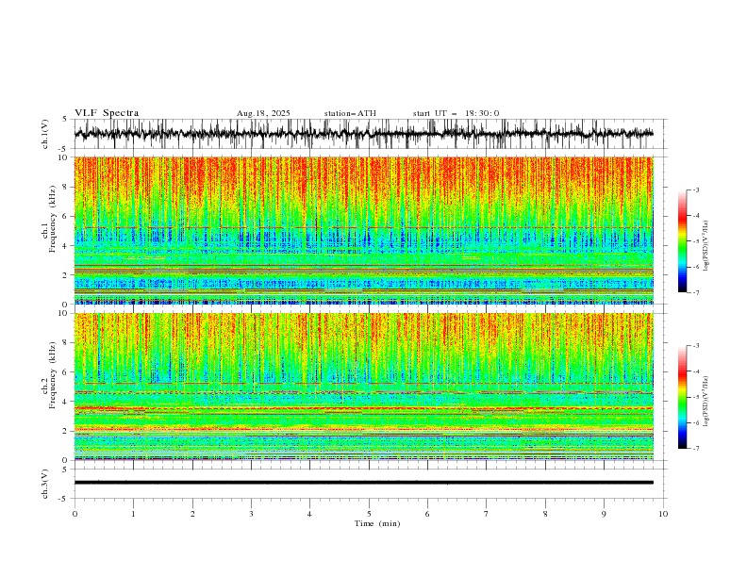Click the ch.2 frequency spectrogram panel
Viewport: 747px width, 577px height.
coord(363,387)
